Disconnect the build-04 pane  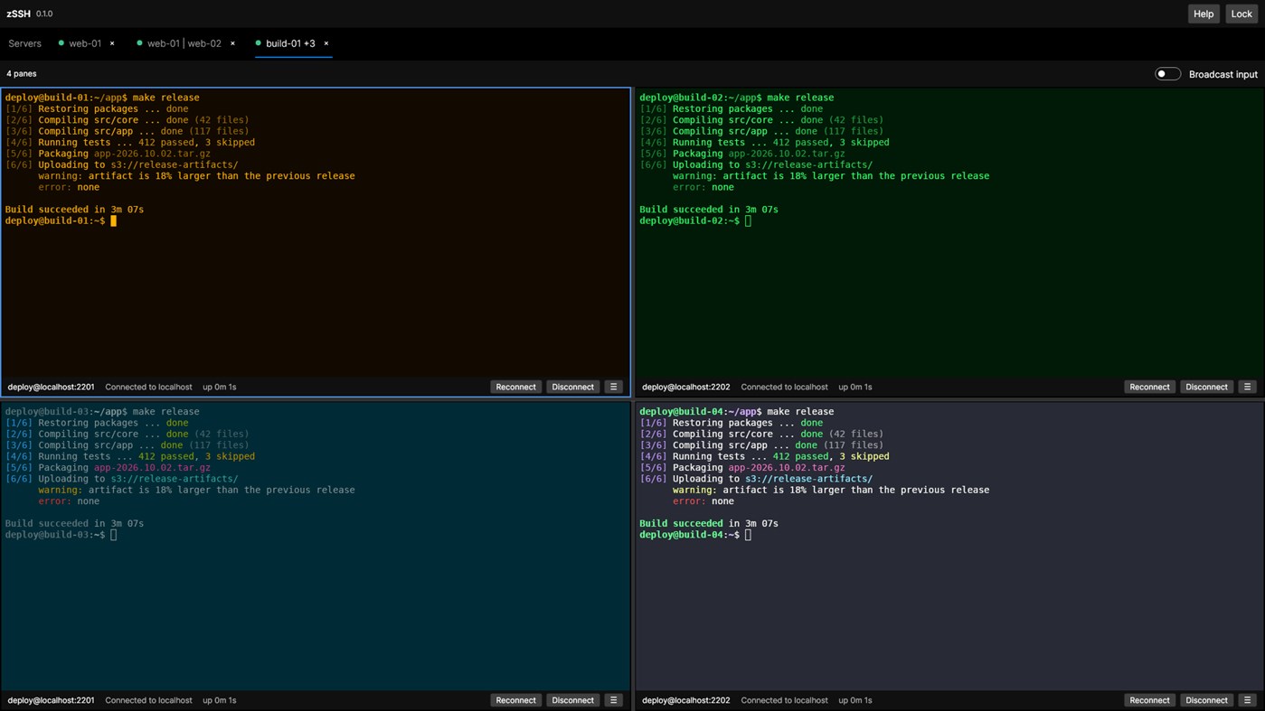point(1207,700)
